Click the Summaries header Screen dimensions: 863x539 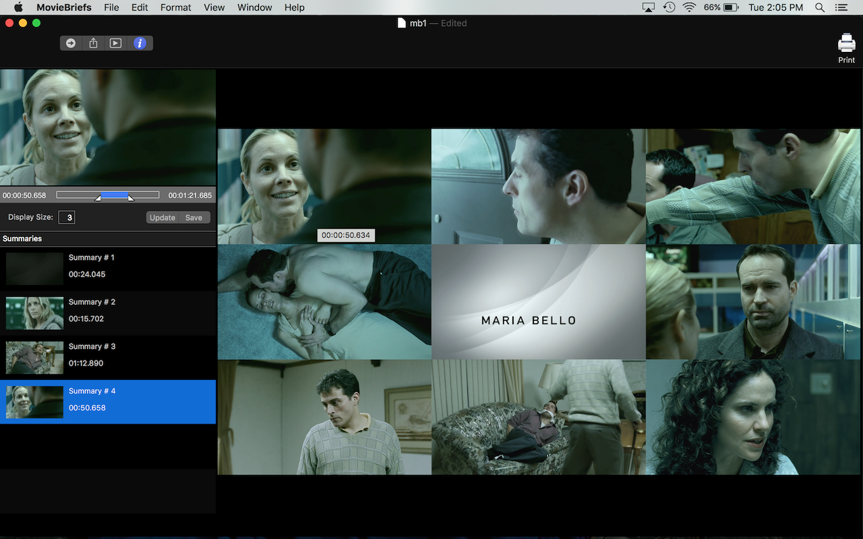pos(22,239)
